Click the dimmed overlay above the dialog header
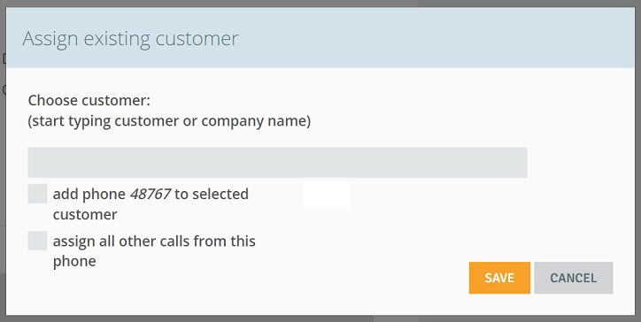641x322 pixels. point(320,4)
